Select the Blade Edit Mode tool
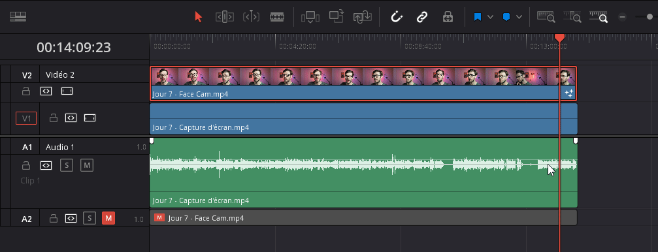The image size is (658, 252). tap(276, 17)
